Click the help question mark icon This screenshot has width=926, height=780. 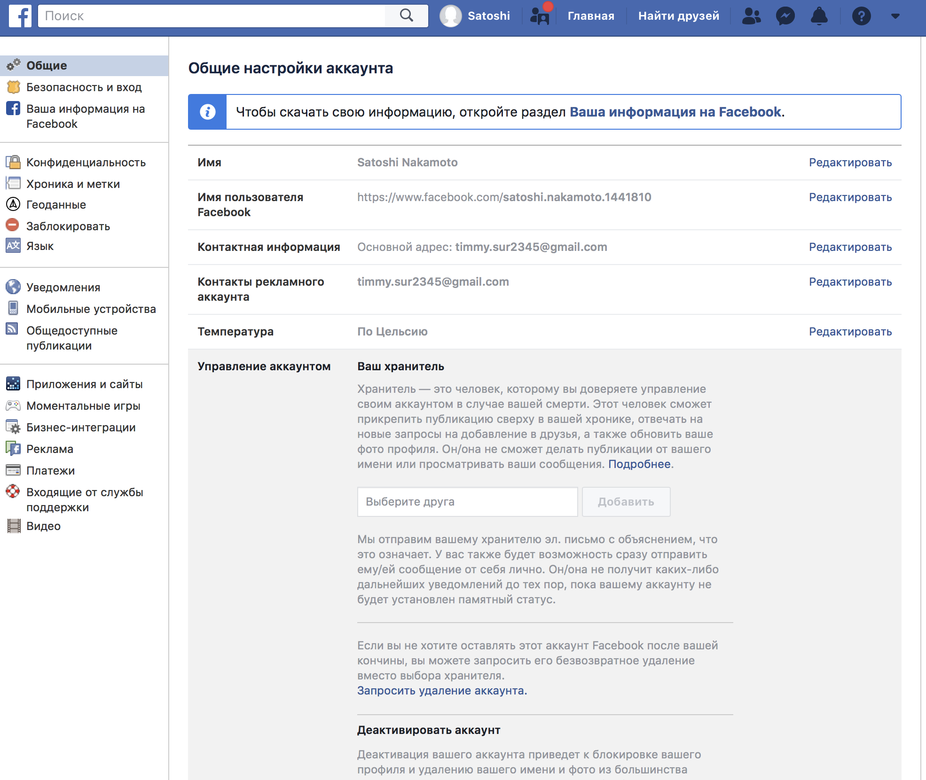point(861,16)
